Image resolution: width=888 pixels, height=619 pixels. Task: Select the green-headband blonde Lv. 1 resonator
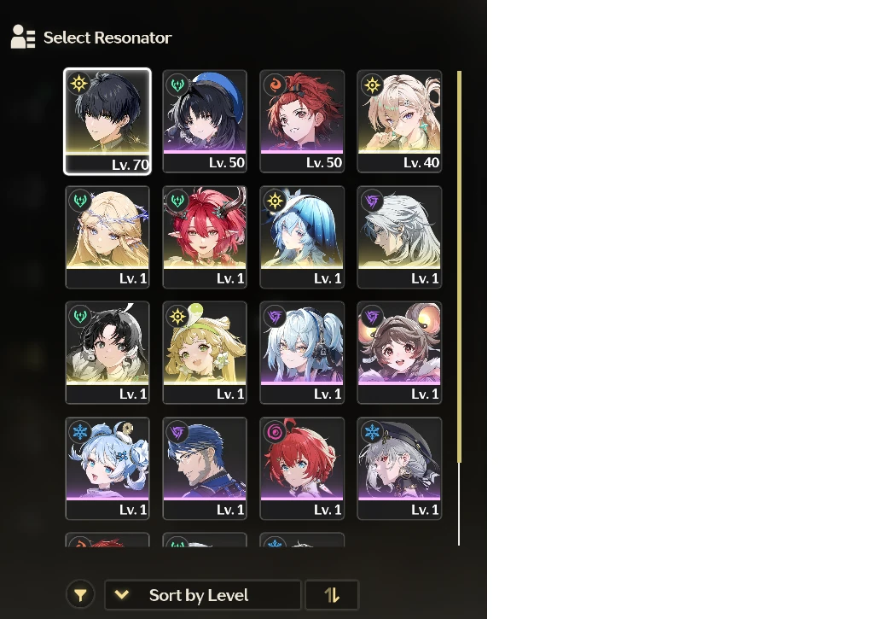pyautogui.click(x=205, y=353)
